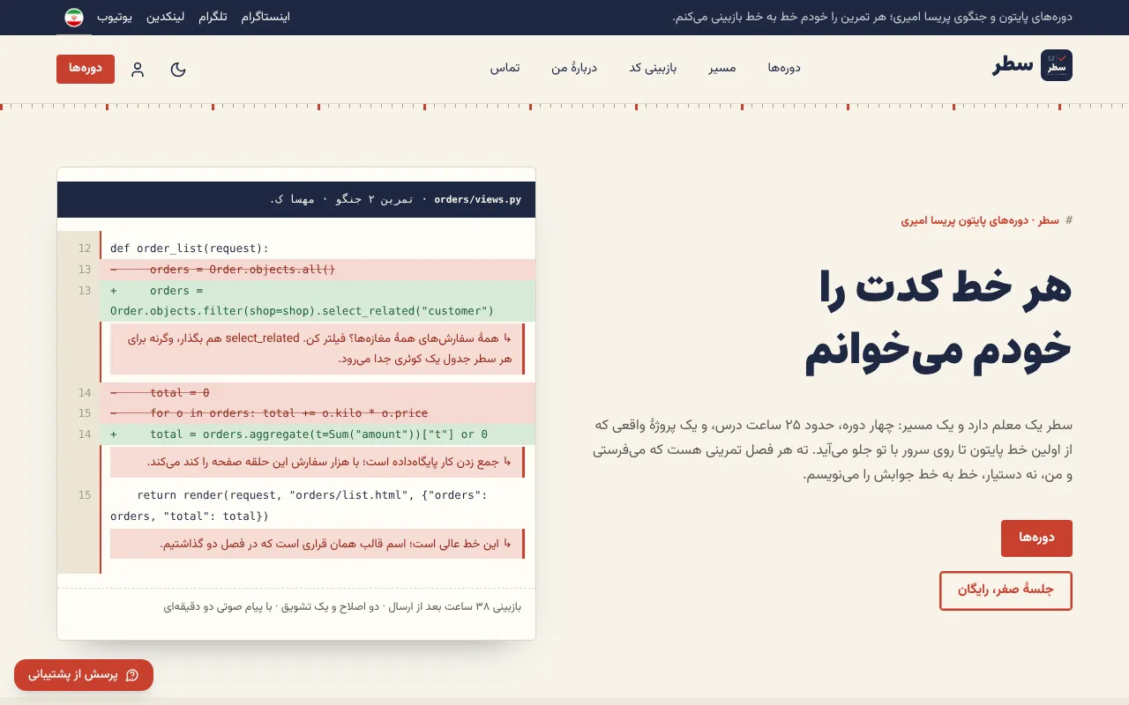Click the comment این خط عالی است
Viewport: 1129px width, 705px height.
[x=318, y=544]
